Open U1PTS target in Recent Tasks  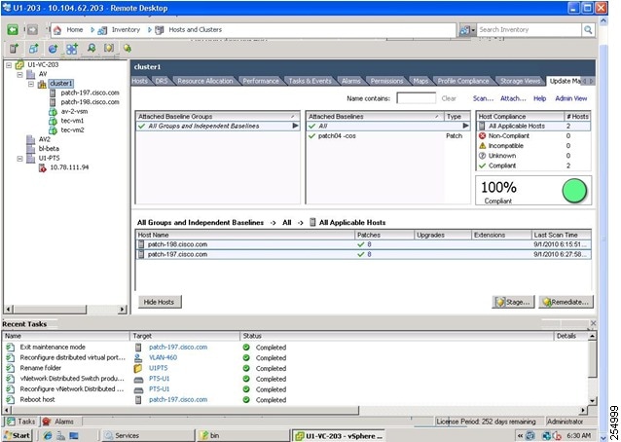click(x=158, y=368)
